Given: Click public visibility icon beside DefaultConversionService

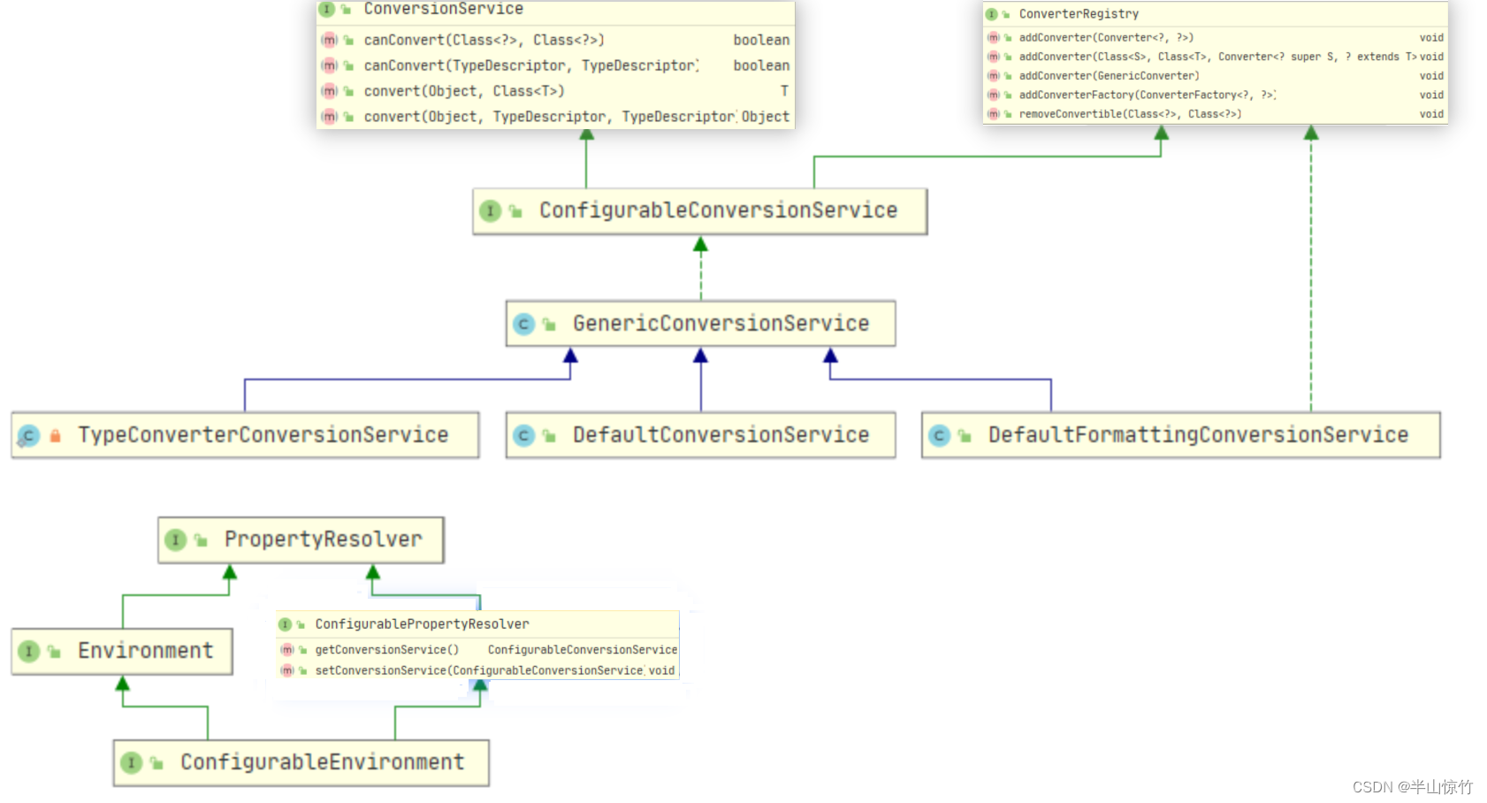Looking at the screenshot, I should point(549,436).
